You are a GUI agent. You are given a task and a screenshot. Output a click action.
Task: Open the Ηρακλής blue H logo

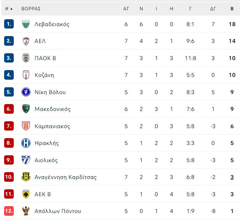pos(26,143)
